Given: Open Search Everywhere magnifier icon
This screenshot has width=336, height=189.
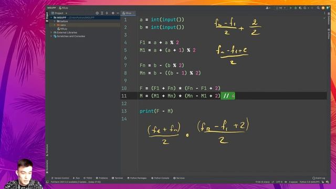Looking at the screenshot, I should 318,8.
